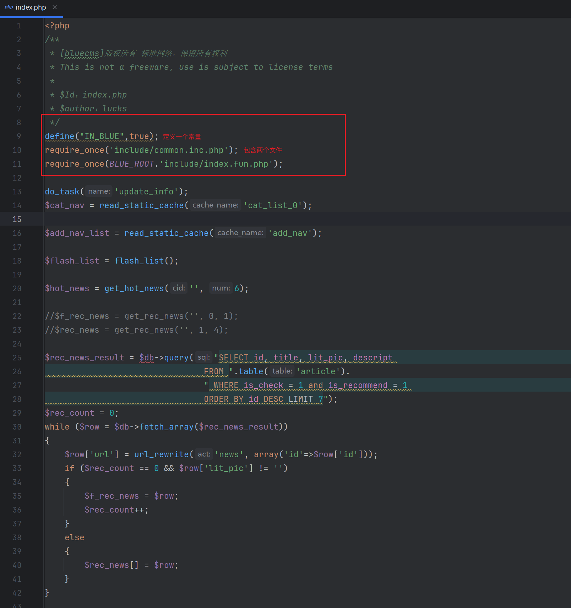This screenshot has height=608, width=571.
Task: Click the do_task function call
Action: tap(62, 192)
